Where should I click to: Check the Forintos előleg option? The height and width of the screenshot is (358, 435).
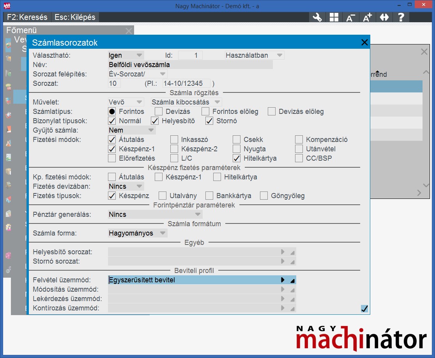205,112
